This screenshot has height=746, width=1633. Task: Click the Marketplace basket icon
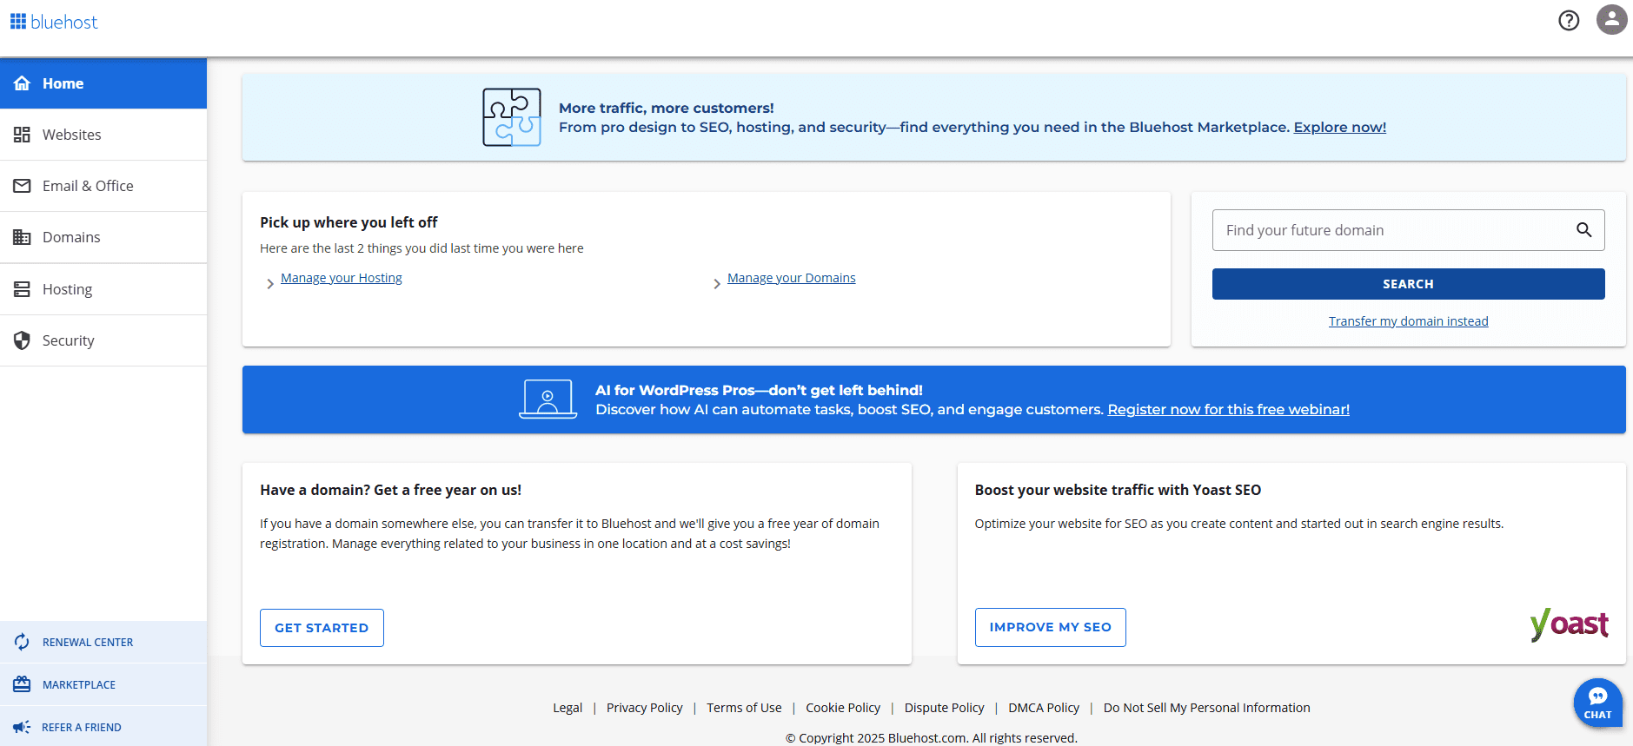coord(22,684)
